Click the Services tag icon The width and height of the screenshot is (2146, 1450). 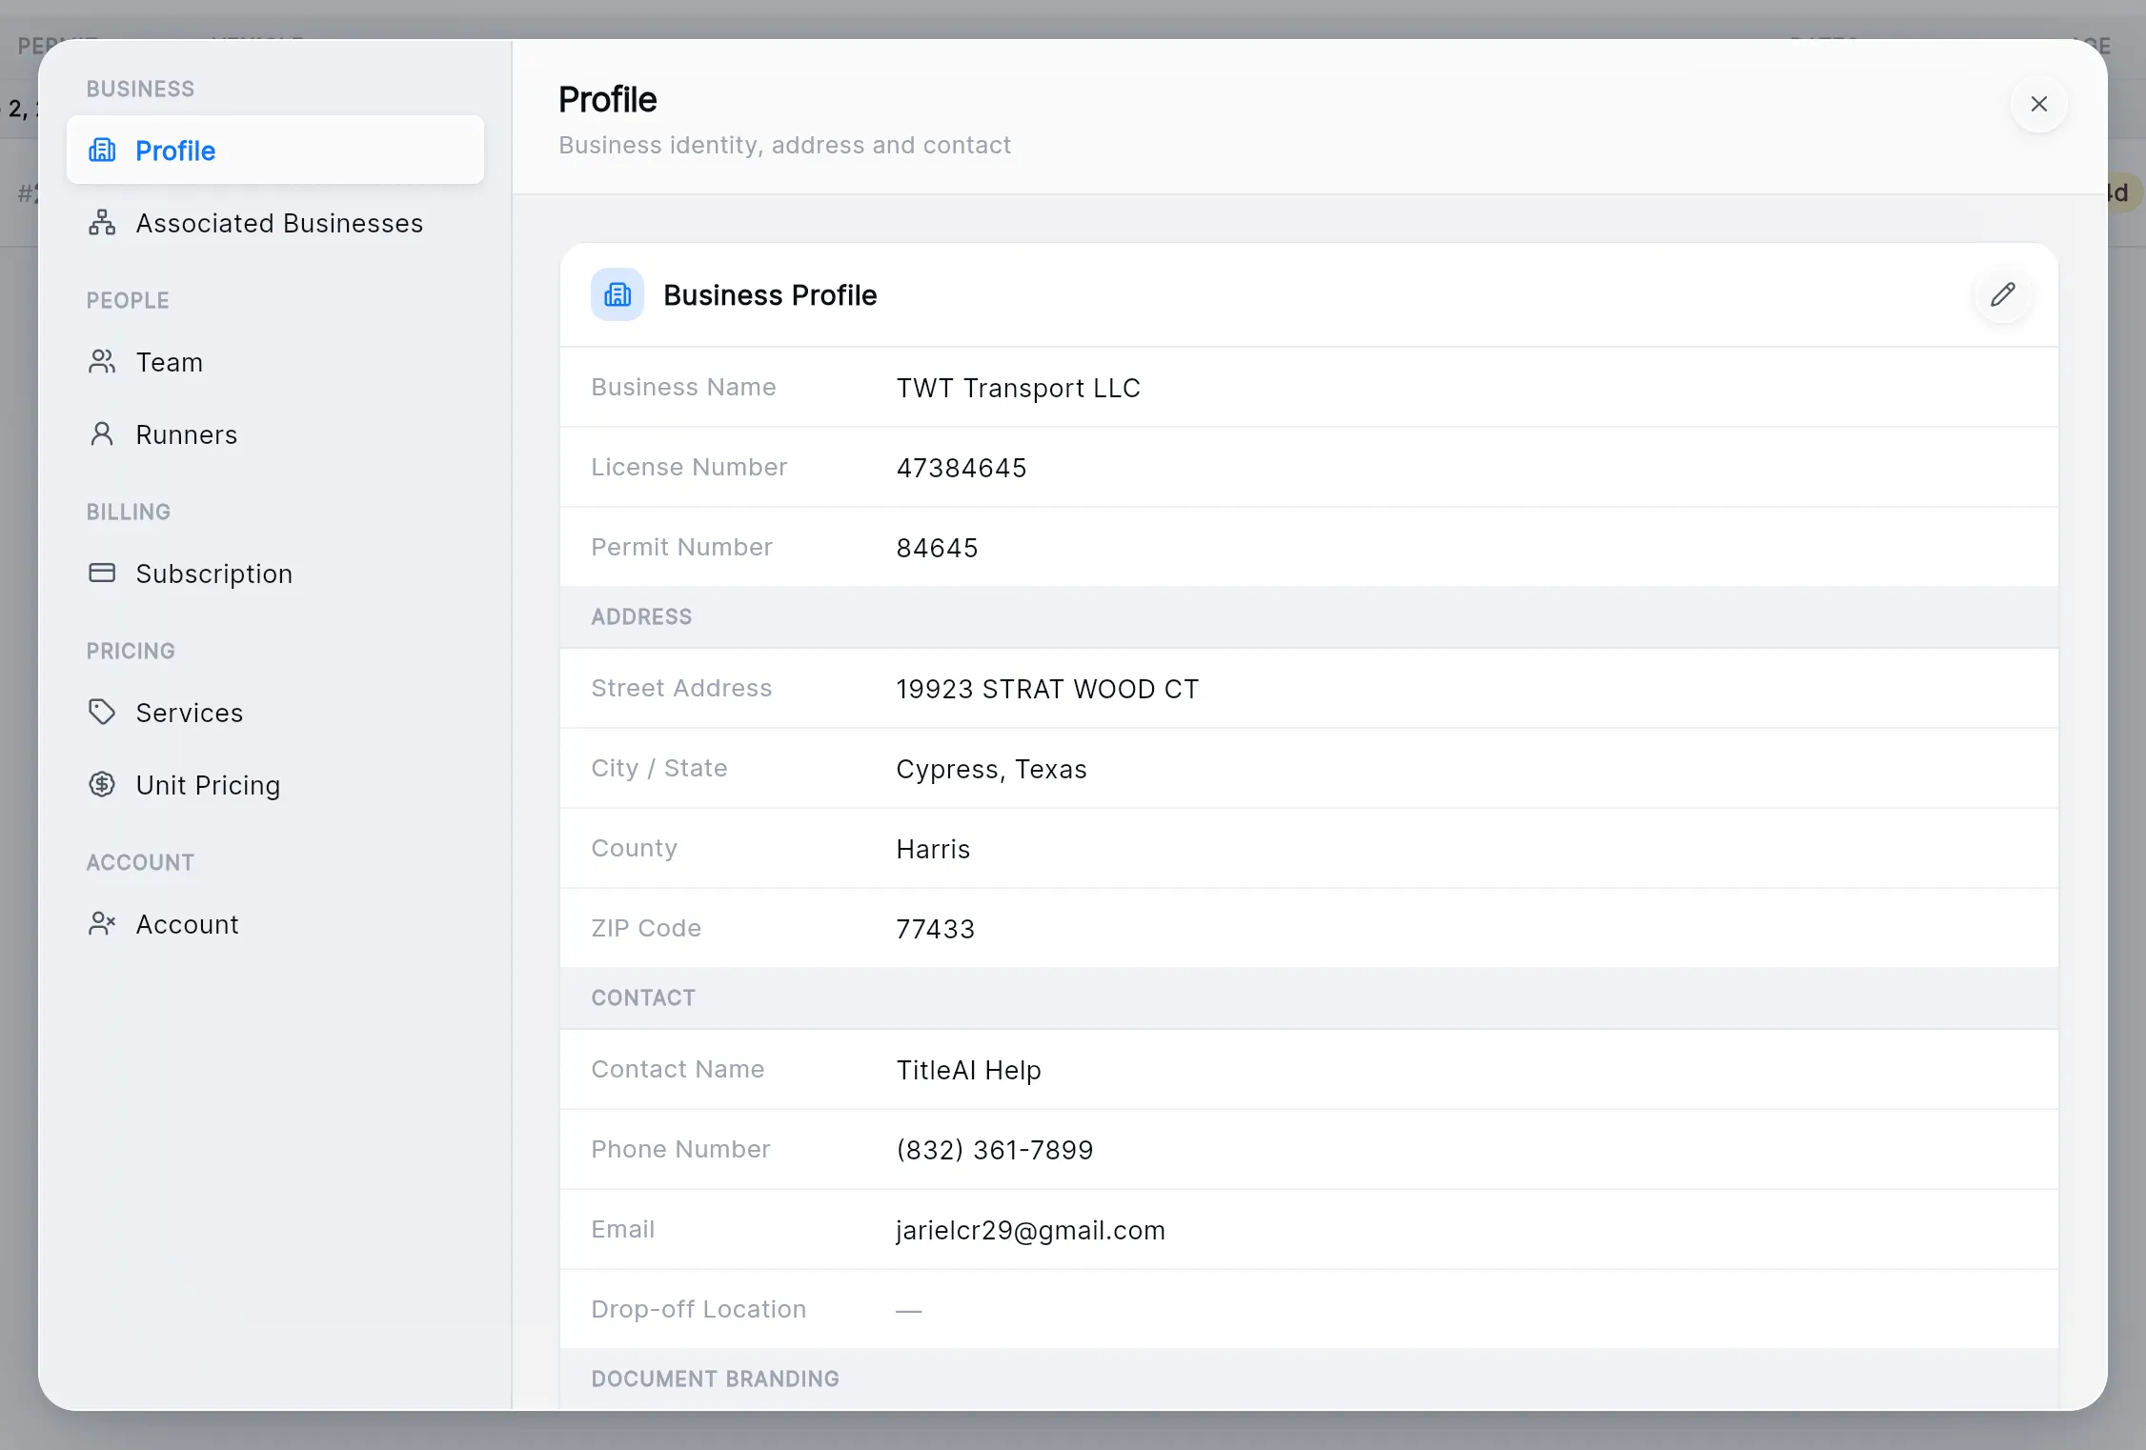point(102,713)
